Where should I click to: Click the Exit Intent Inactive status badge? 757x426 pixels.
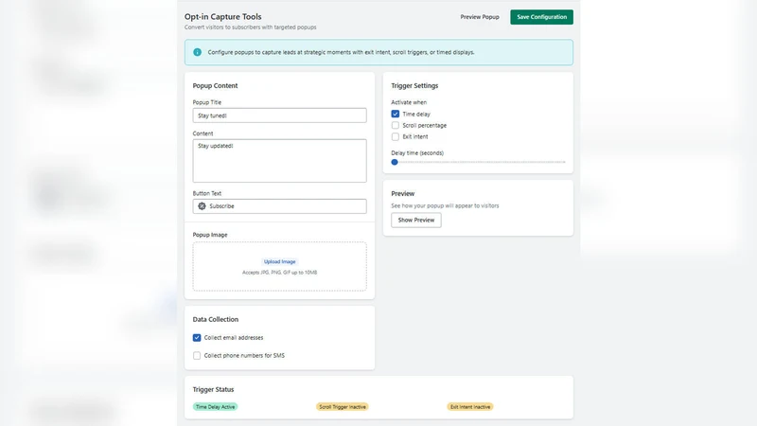(470, 407)
